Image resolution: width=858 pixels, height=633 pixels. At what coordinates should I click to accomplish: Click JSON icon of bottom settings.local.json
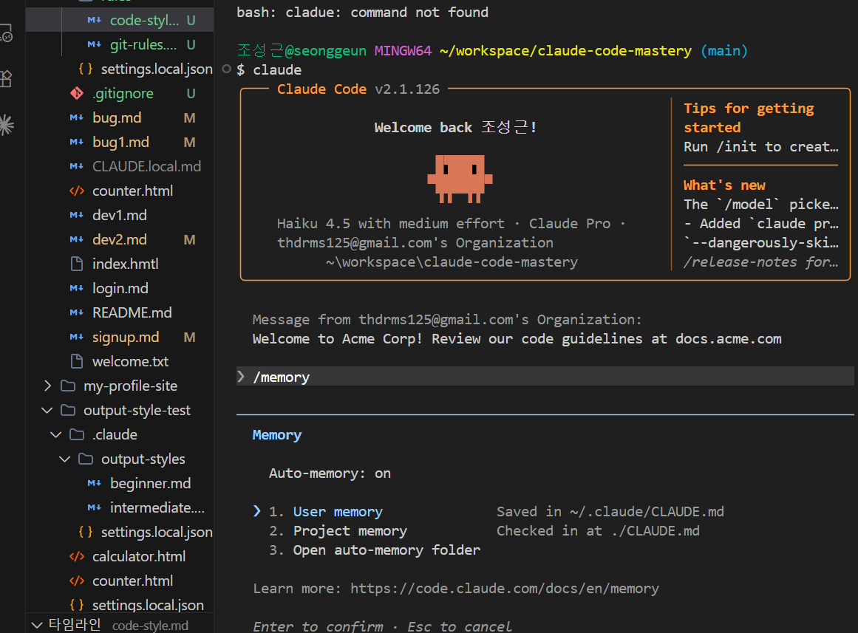[x=77, y=605]
